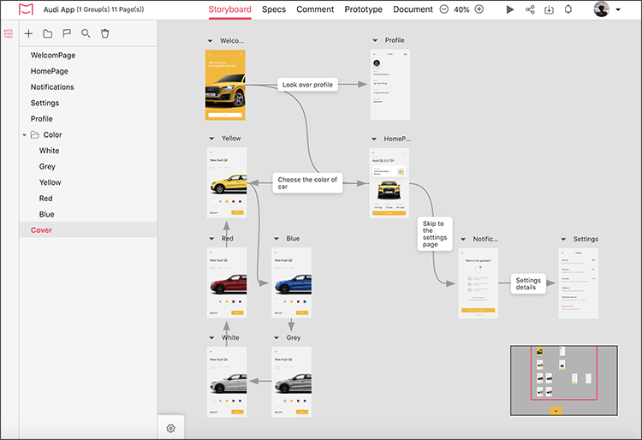This screenshot has height=440, width=642.
Task: Open the Comment tab
Action: tap(315, 9)
